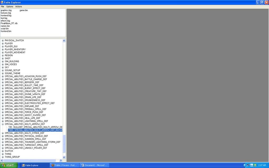This screenshot has height=168, width=269.
Task: Select SPECIAL_ABILITIES_ENFLAME_DEF label
Action: click(22, 106)
